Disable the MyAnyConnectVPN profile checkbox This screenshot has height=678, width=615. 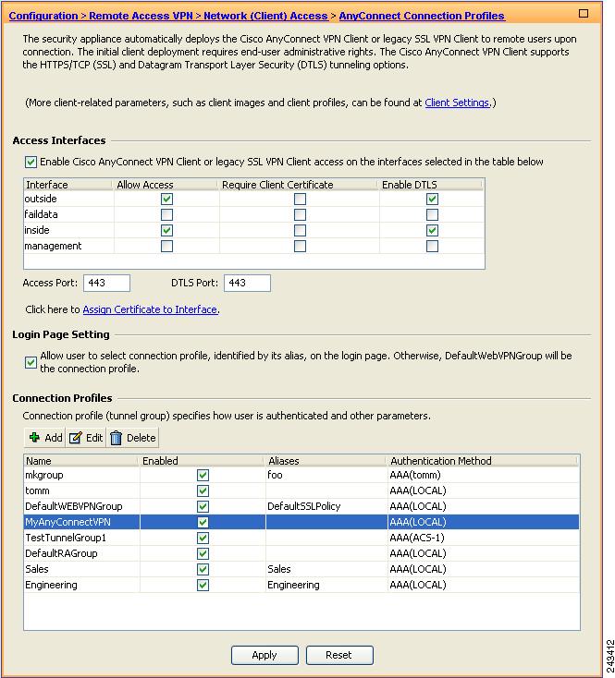pos(203,522)
